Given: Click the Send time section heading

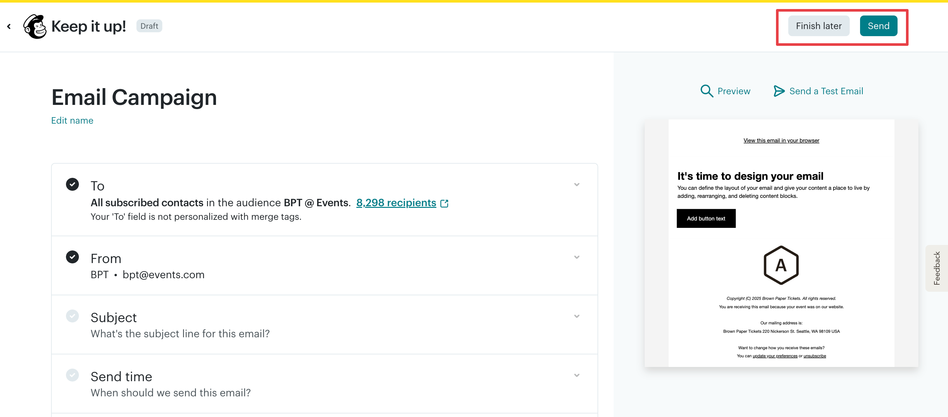Looking at the screenshot, I should [x=121, y=377].
